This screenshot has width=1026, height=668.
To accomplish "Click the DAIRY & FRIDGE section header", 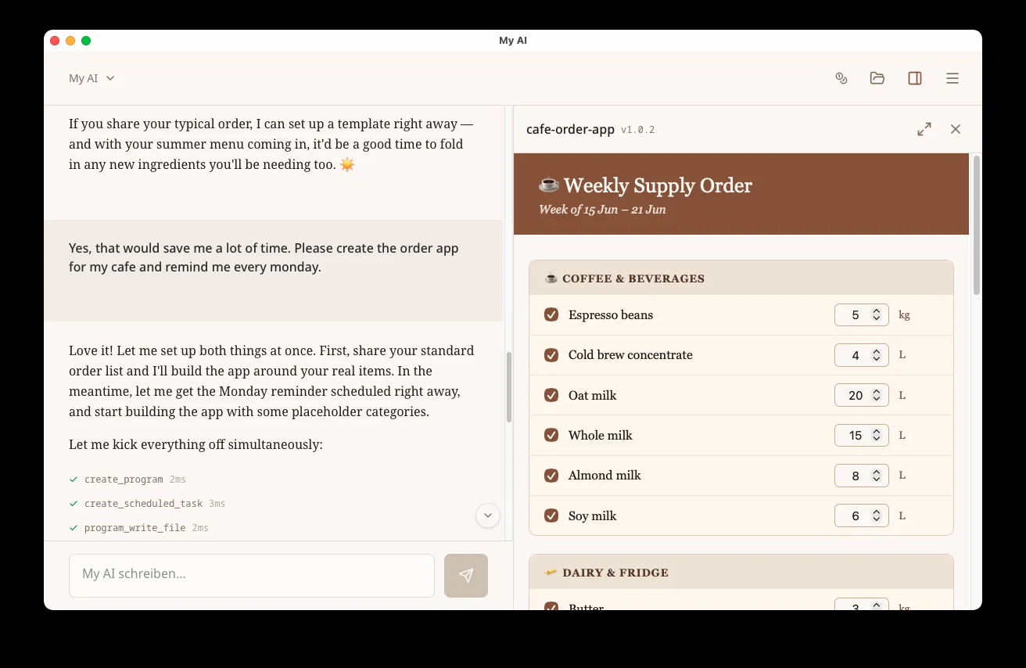I will [741, 572].
